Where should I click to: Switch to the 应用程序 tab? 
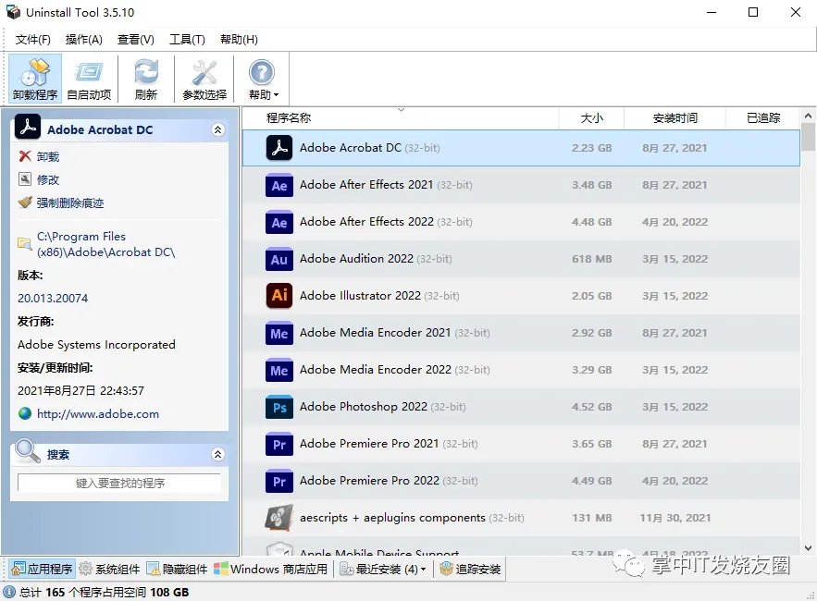pos(43,569)
